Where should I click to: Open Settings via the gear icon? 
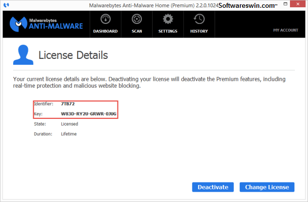(168, 19)
